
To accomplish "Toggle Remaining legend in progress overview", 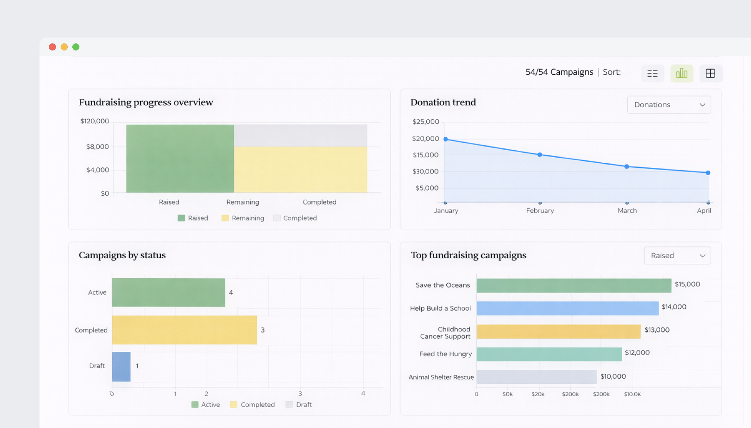I will (243, 218).
